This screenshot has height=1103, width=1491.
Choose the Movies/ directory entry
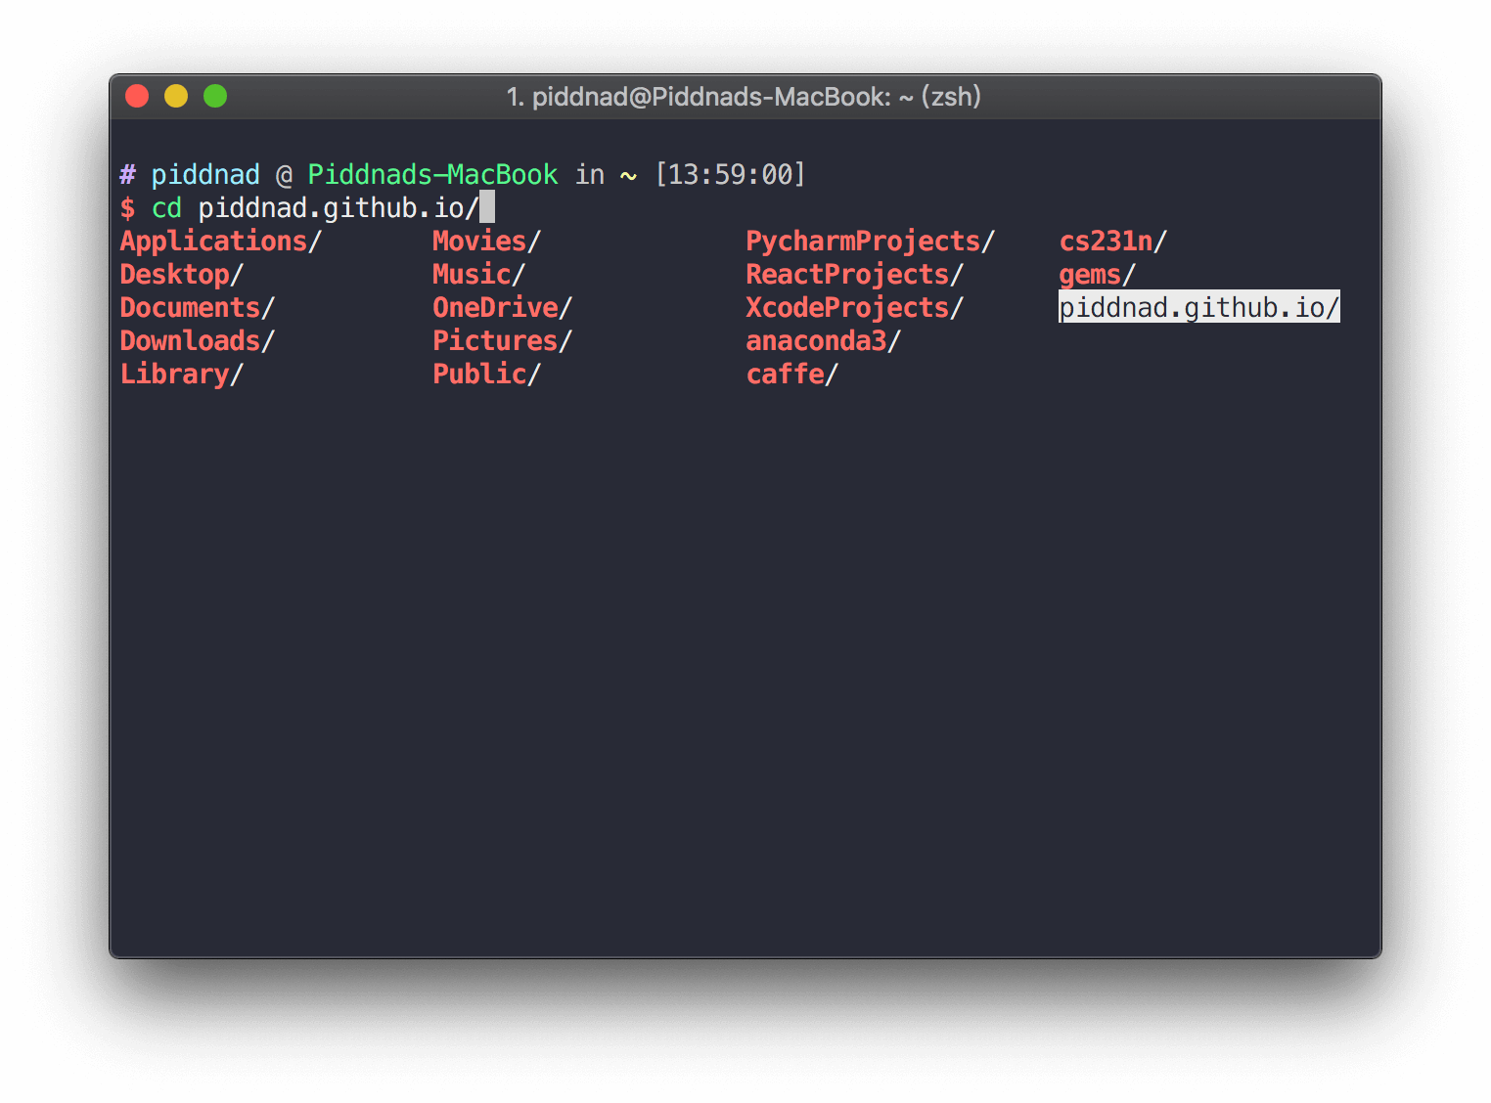coord(486,242)
